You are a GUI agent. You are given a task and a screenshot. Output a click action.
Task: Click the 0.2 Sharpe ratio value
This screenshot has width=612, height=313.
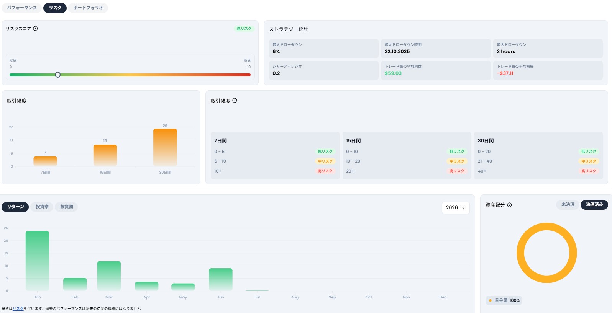(276, 73)
